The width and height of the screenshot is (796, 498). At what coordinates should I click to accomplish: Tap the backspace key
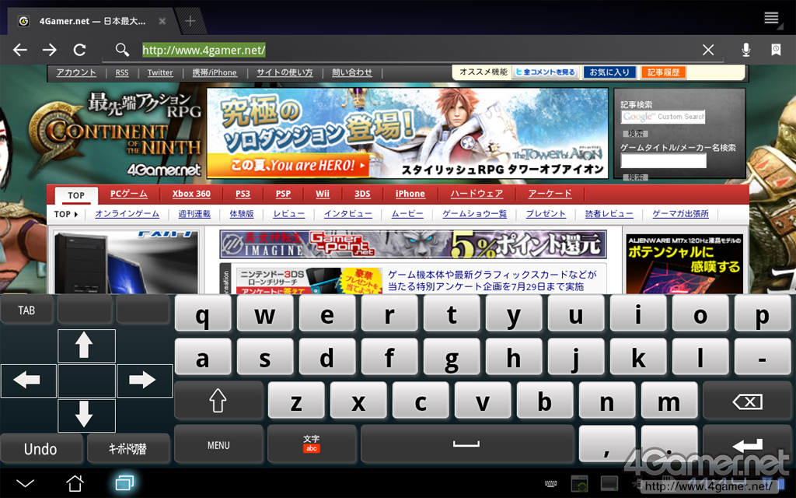(749, 401)
